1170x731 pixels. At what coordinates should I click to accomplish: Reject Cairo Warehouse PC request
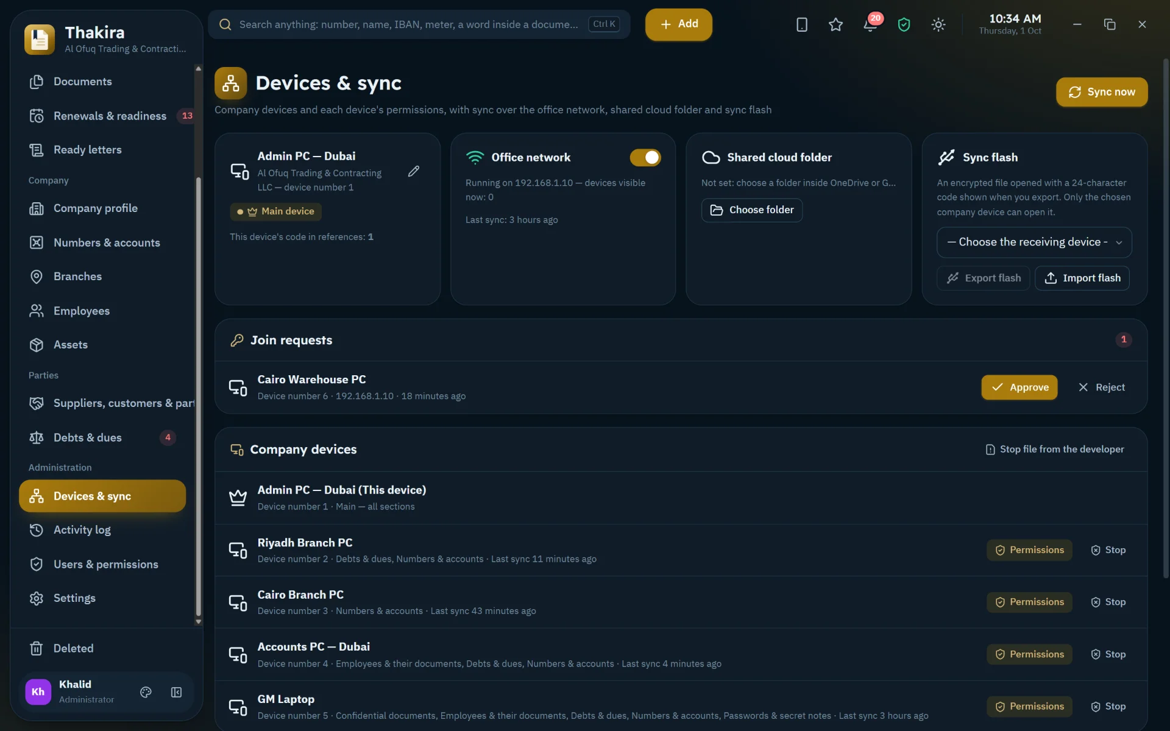tap(1102, 387)
